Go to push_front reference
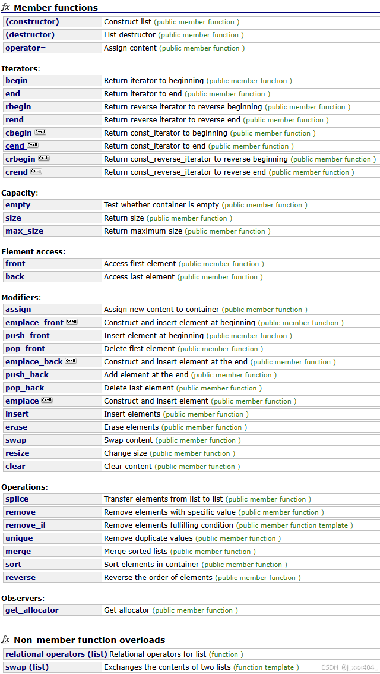 (27, 336)
